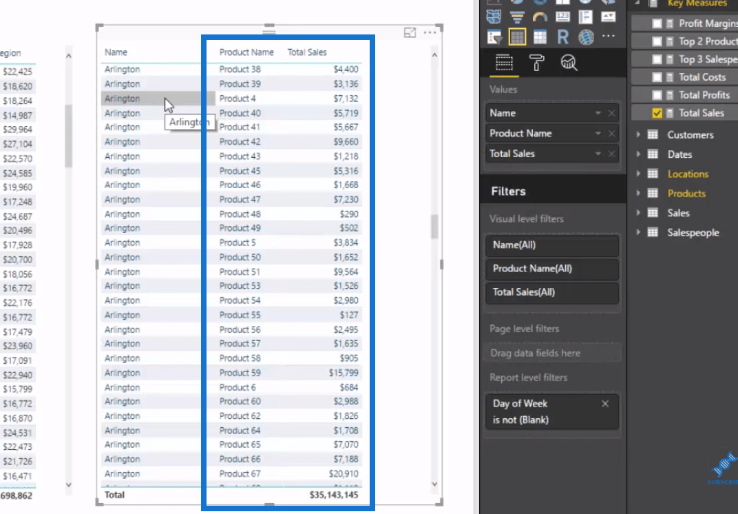
Task: Select the Funnel chart visualization icon
Action: 517,17
